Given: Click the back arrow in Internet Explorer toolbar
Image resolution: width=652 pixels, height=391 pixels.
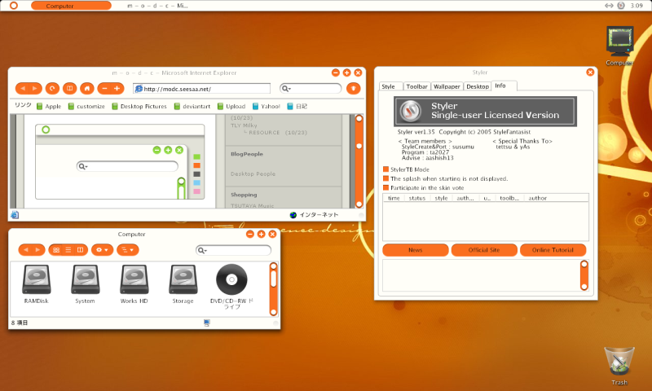Looking at the screenshot, I should point(23,89).
